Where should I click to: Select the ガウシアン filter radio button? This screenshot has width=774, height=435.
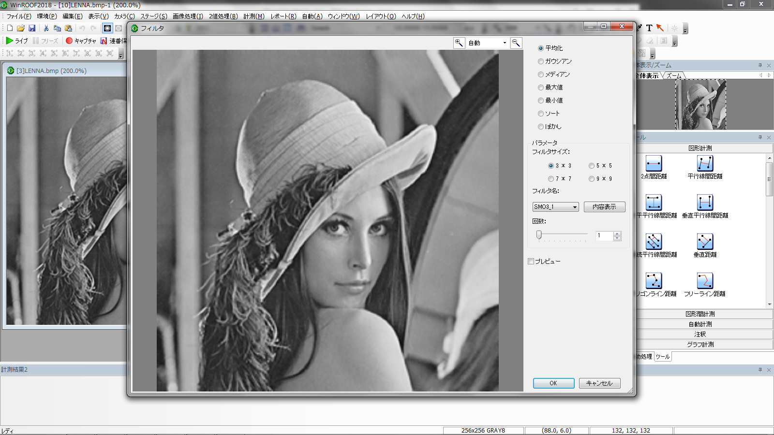pos(541,61)
